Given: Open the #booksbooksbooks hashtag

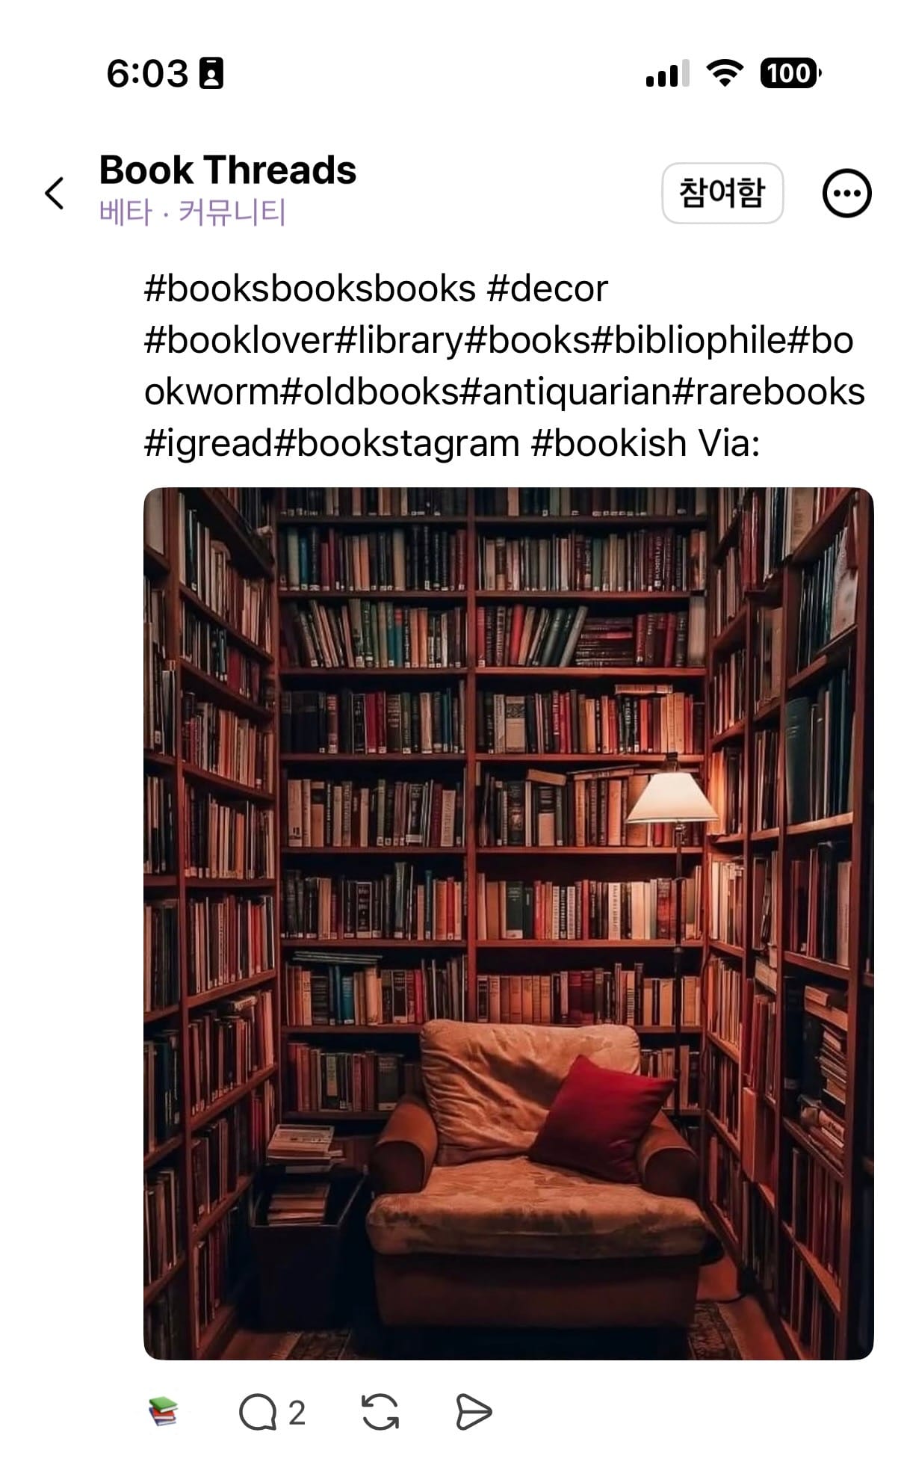Looking at the screenshot, I should (x=309, y=289).
